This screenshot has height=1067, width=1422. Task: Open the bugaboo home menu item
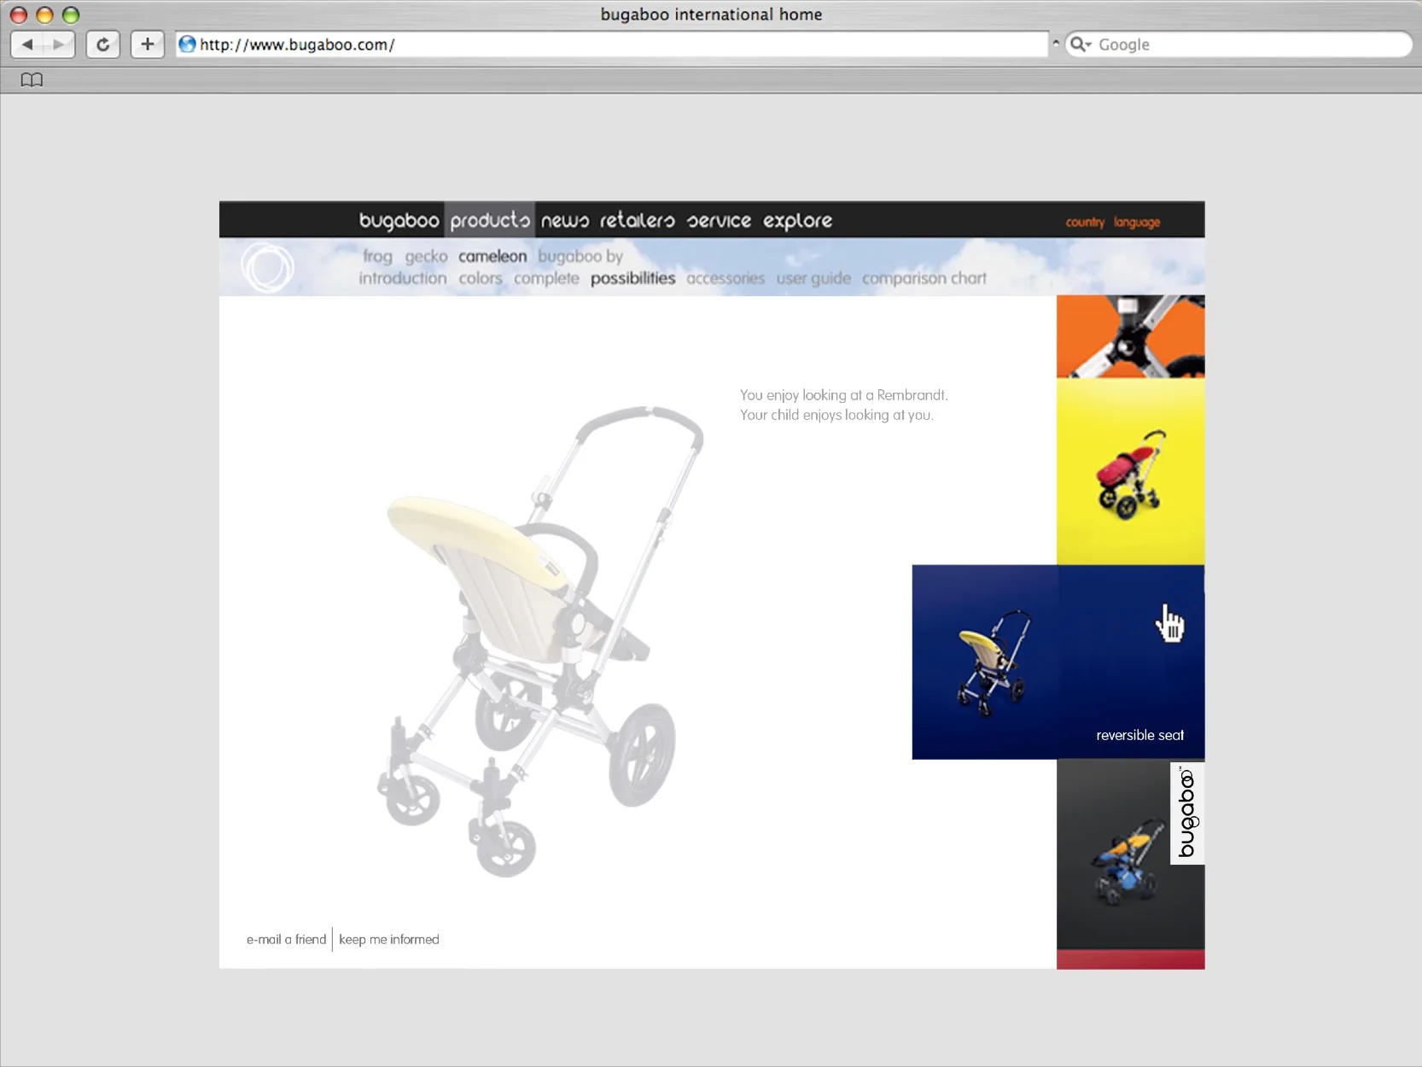[x=399, y=220]
